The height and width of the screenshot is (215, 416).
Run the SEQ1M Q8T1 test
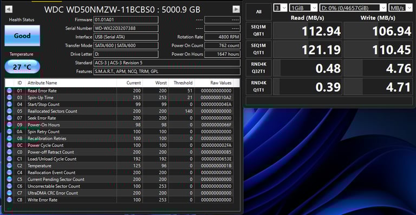[259, 30]
